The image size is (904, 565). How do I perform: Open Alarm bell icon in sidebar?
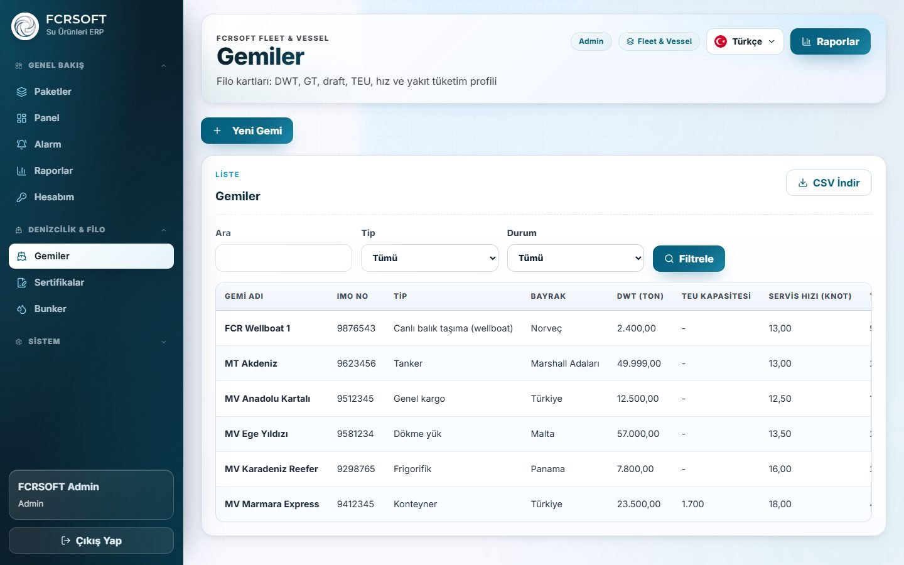click(x=21, y=144)
